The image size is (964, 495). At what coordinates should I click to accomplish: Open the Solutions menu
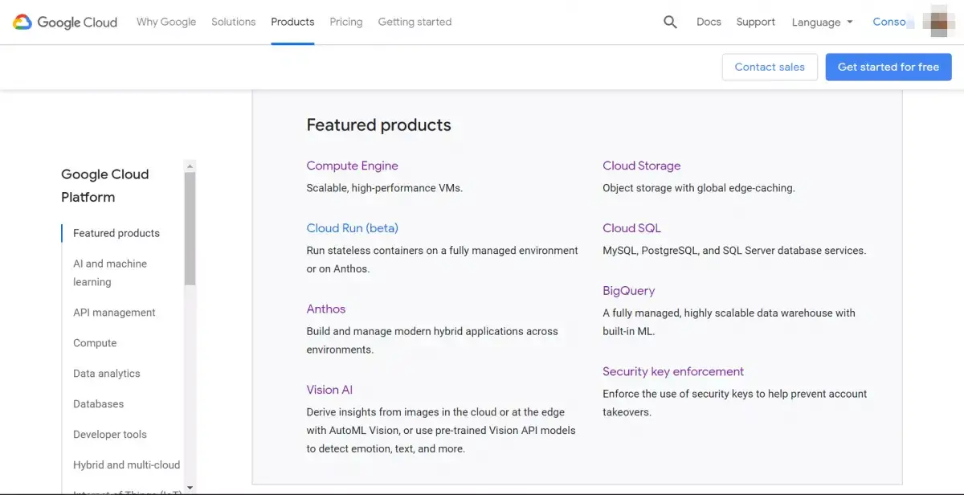click(x=234, y=22)
